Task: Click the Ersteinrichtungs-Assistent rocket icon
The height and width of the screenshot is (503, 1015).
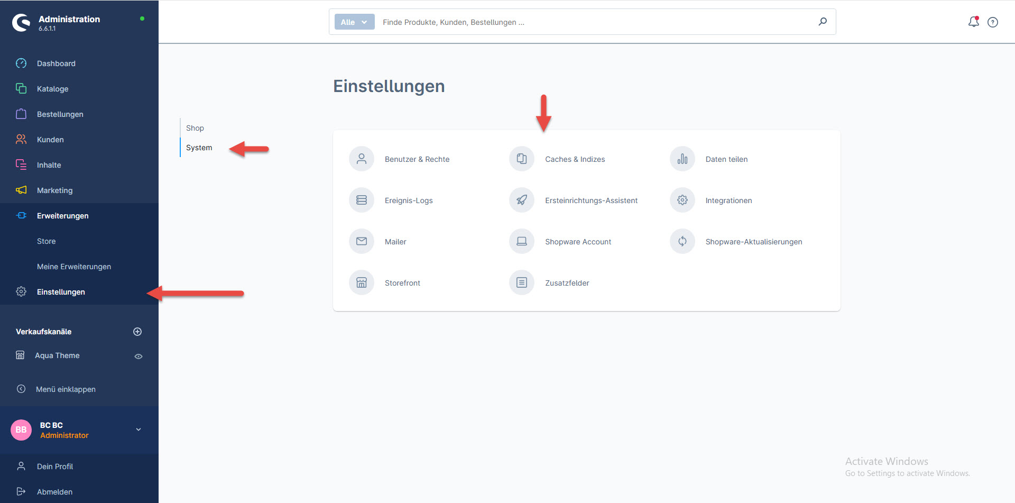Action: [x=521, y=200]
